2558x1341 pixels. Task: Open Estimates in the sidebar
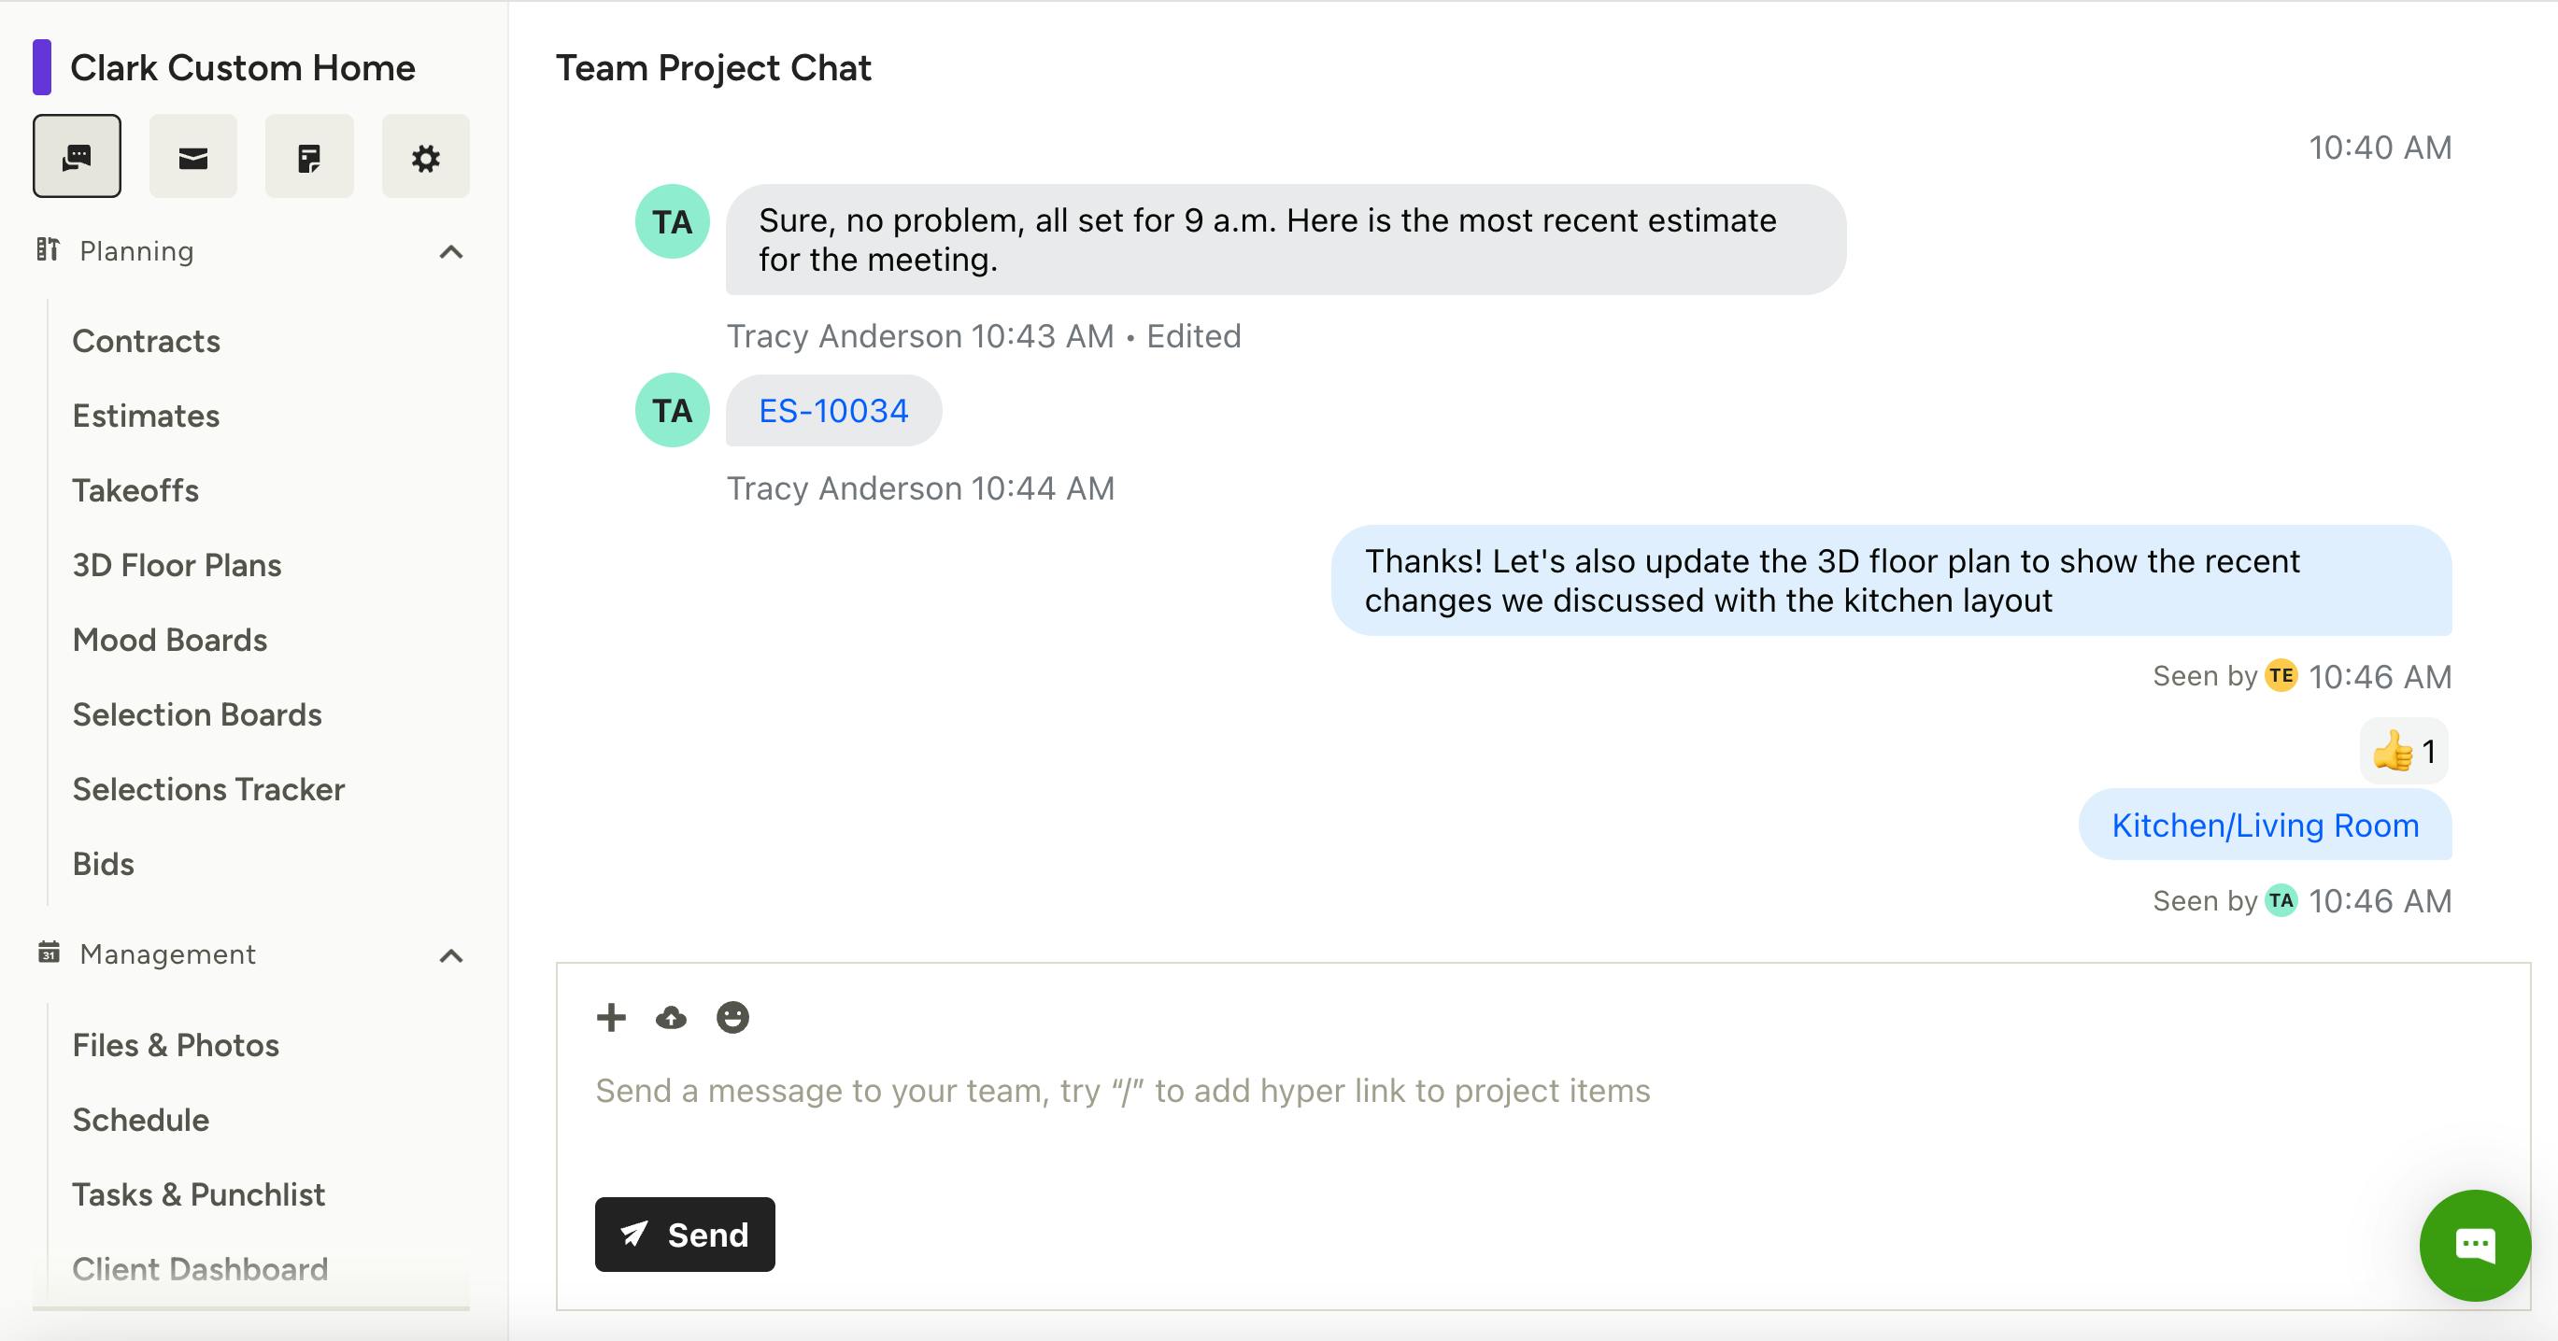pos(146,416)
